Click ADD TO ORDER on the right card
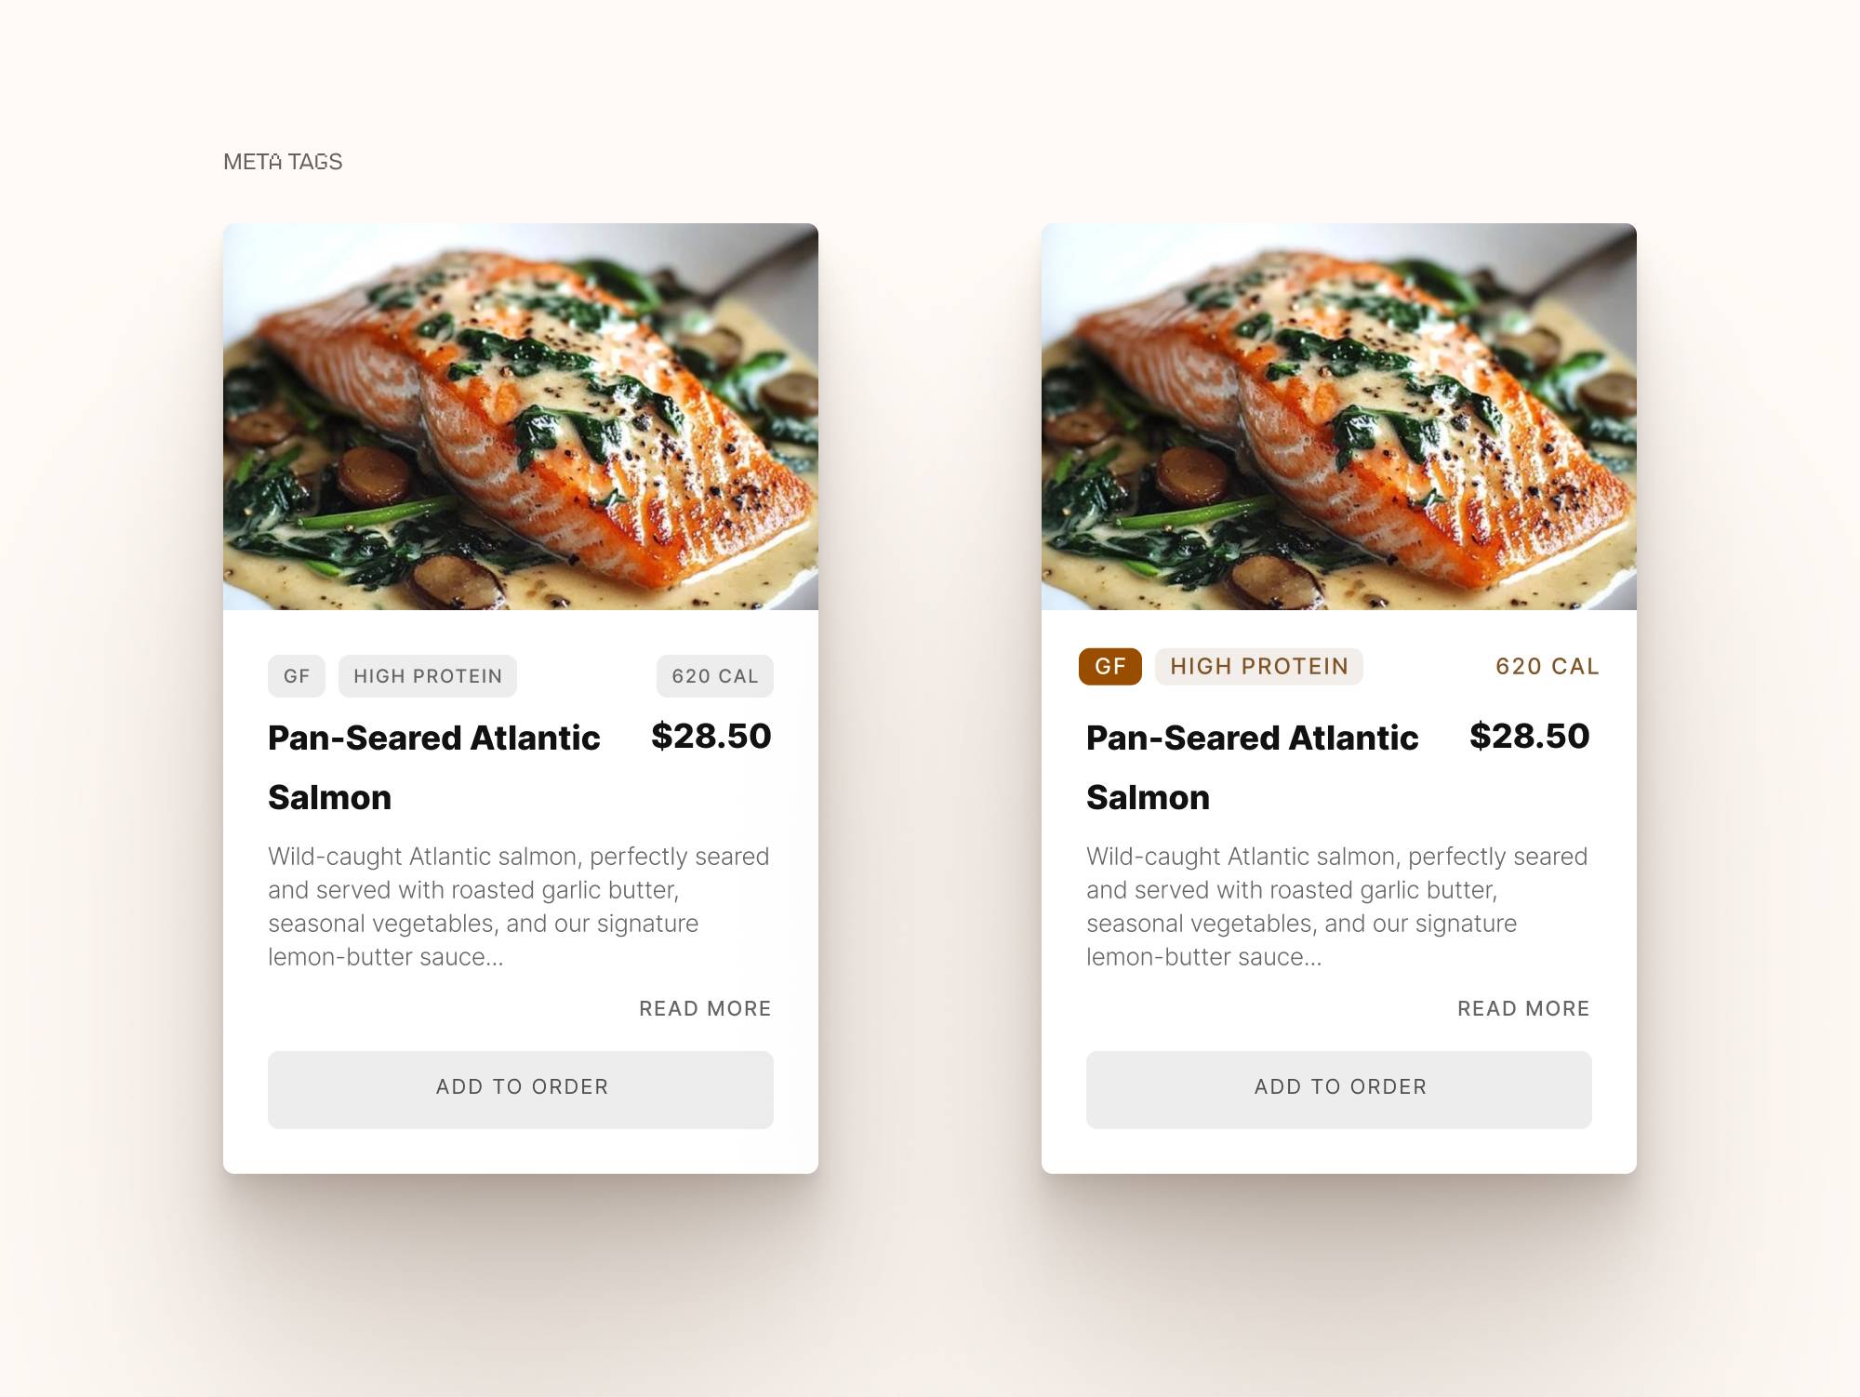The width and height of the screenshot is (1860, 1397). [1339, 1090]
